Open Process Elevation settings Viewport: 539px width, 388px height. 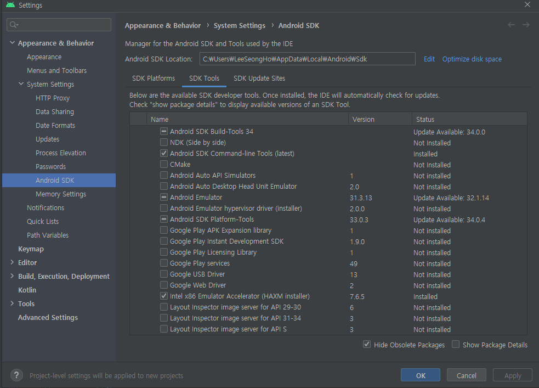[61, 153]
